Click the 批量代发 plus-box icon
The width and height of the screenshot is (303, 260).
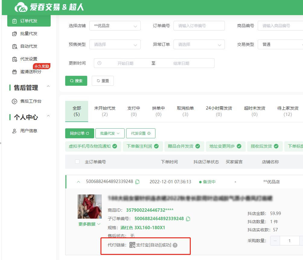click(14, 34)
